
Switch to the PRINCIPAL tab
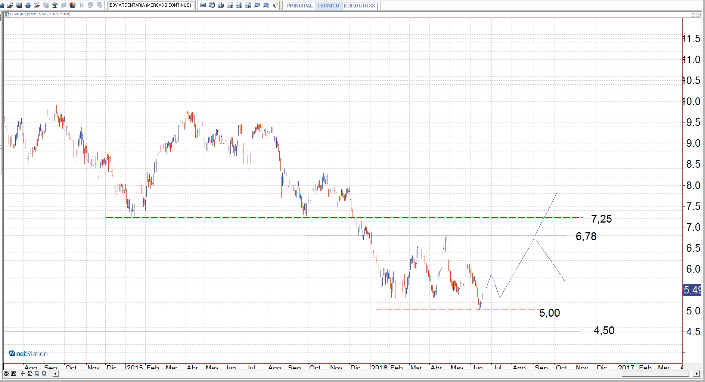[299, 6]
